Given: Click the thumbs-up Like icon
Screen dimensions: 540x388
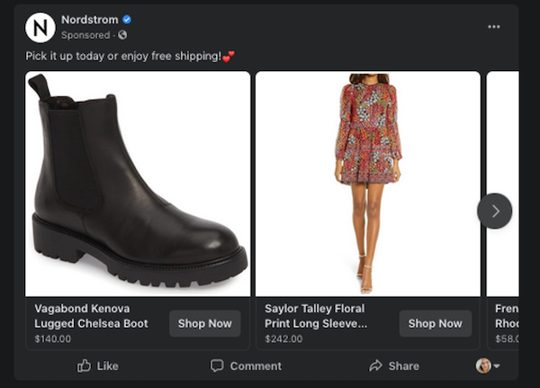Looking at the screenshot, I should 85,365.
